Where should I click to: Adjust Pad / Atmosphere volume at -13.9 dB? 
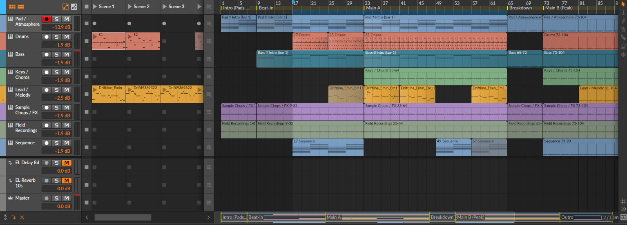click(56, 27)
